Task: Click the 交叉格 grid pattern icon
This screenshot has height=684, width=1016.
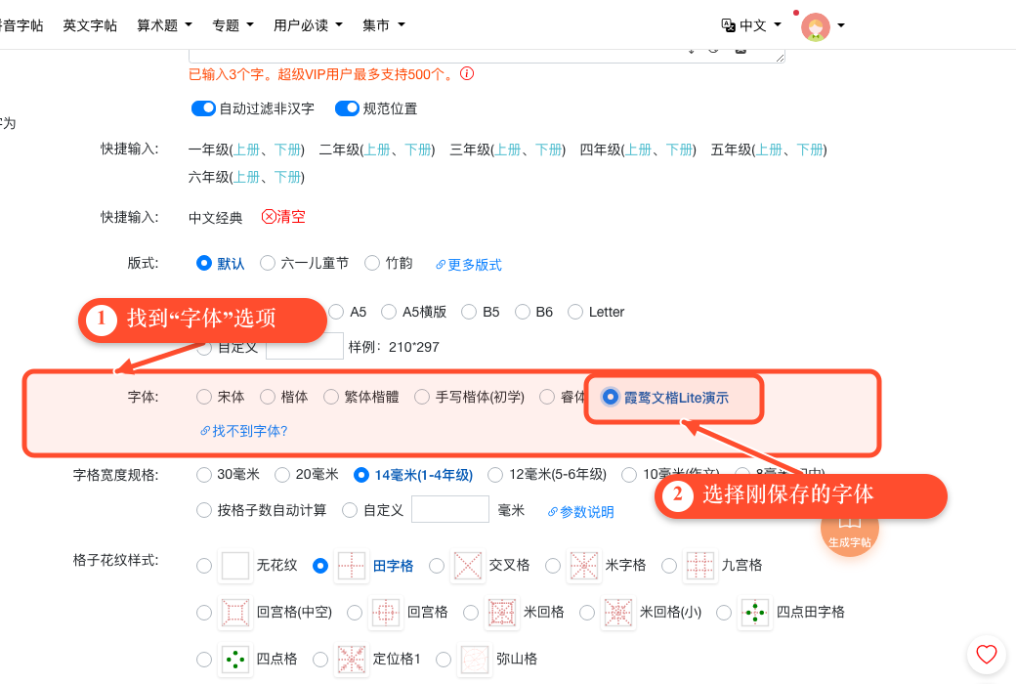Action: tap(468, 566)
